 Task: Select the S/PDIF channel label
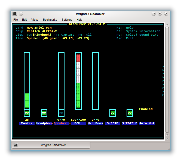(x=113, y=123)
